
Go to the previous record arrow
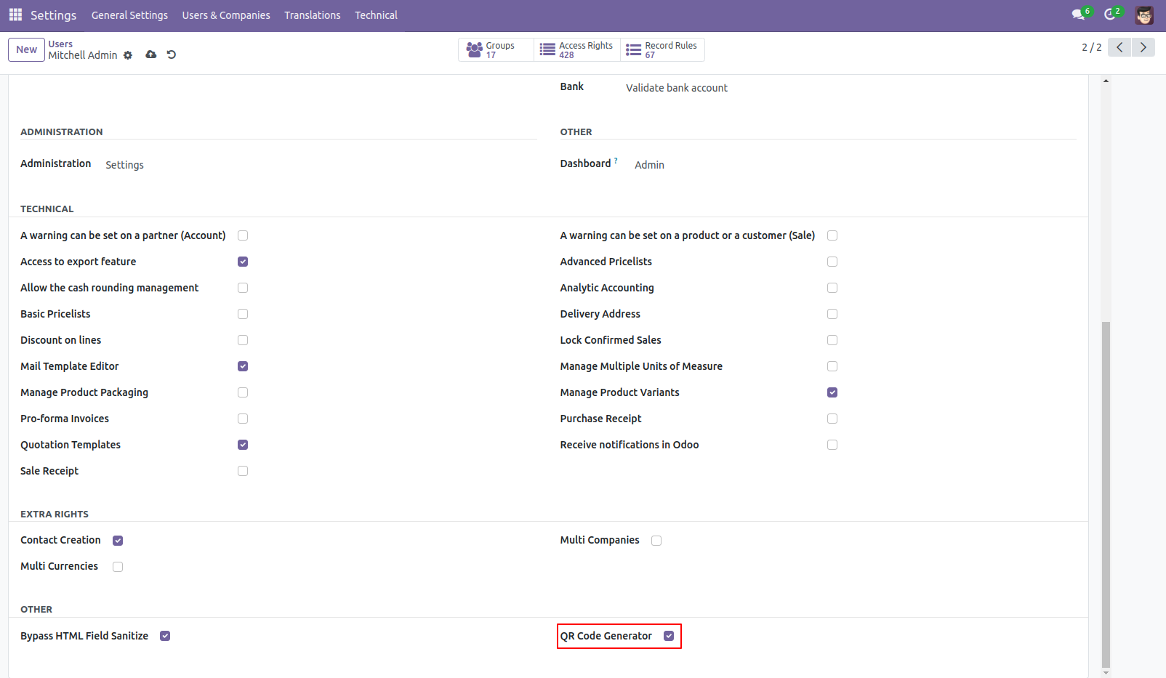(1119, 47)
